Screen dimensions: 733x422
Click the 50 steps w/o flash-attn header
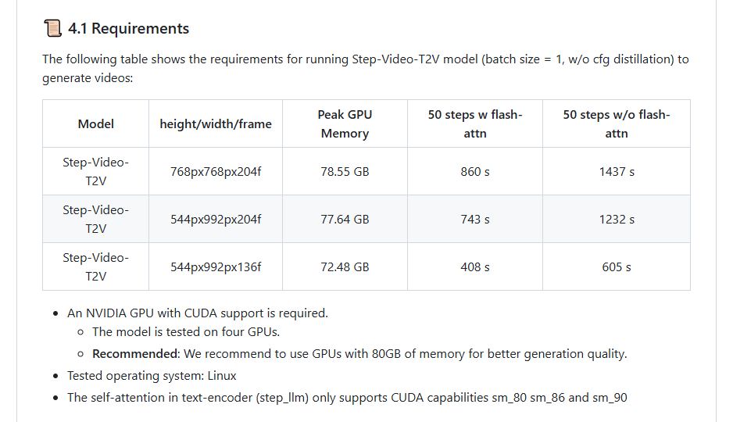pos(616,123)
